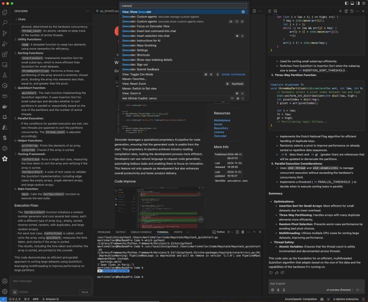
Task: Select Zencoder: Repo Grokking command
Action: (140, 45)
